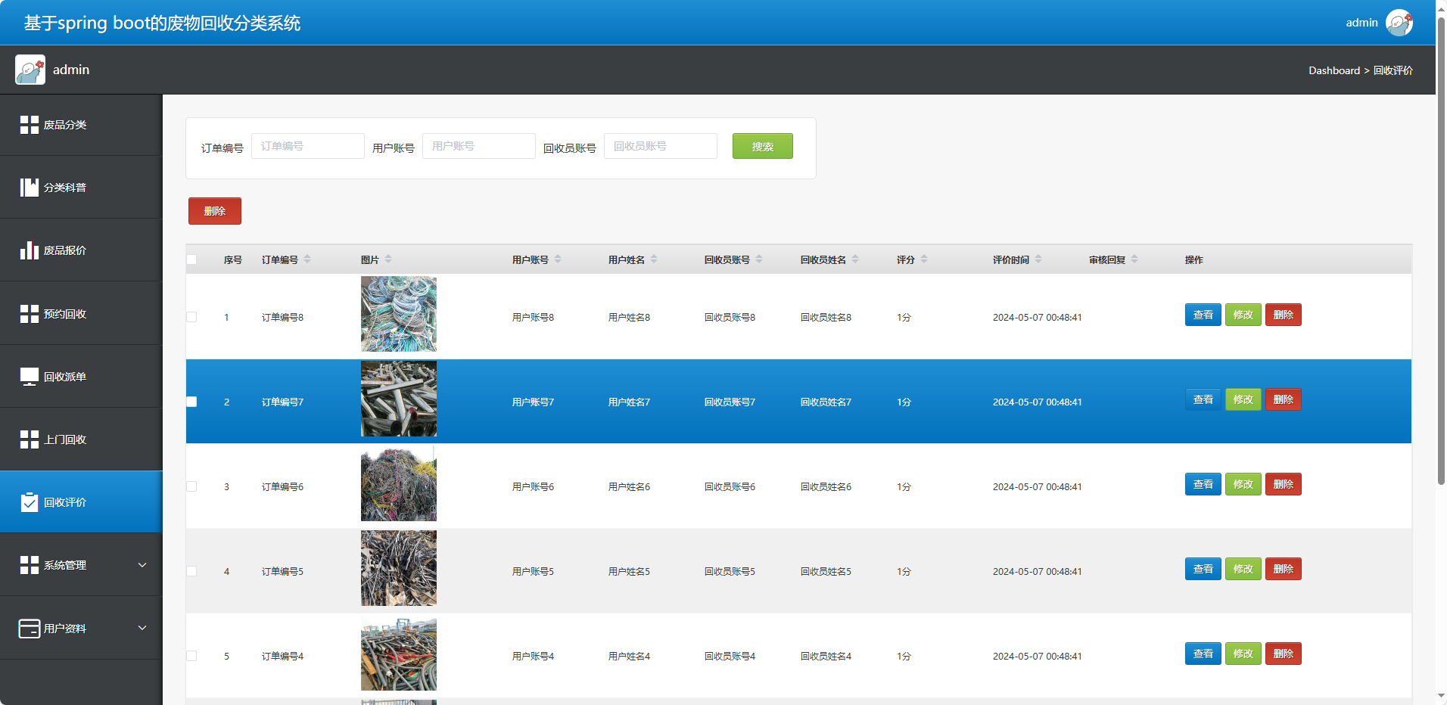Click the 回收派单 monitor icon
Image resolution: width=1447 pixels, height=705 pixels.
click(x=30, y=377)
